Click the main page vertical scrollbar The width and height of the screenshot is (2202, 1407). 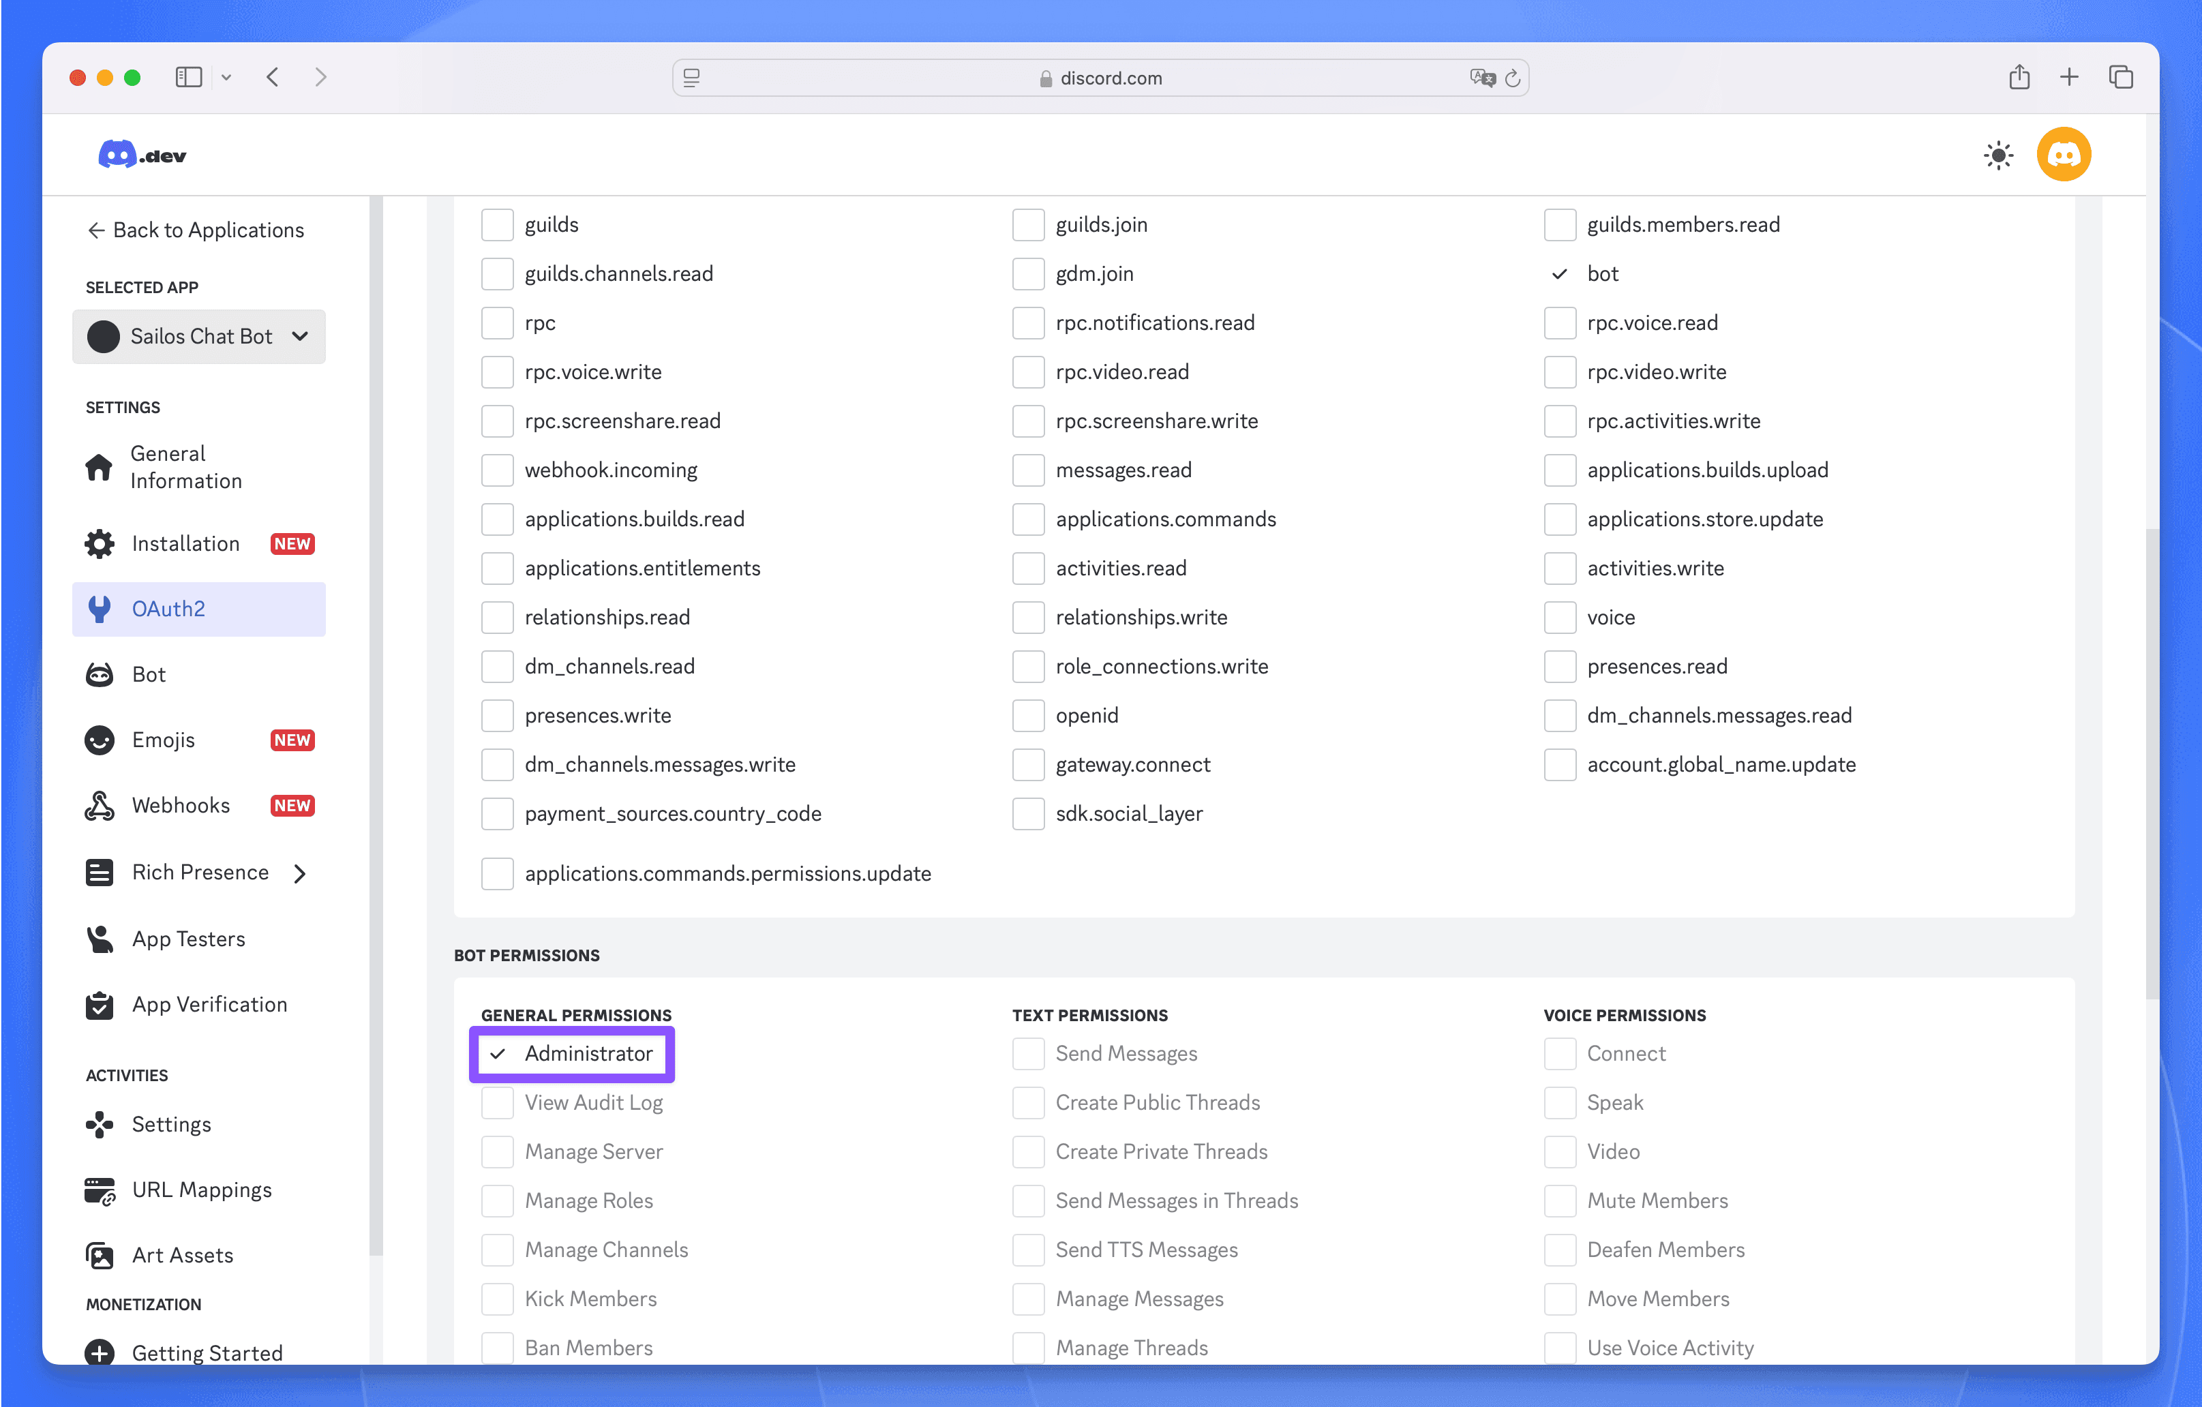click(2152, 763)
